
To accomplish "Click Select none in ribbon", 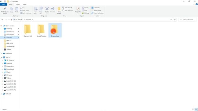I will (96, 10).
